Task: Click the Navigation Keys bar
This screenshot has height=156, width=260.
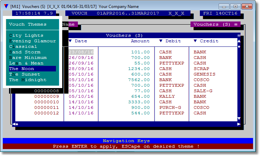Action: coord(128,141)
